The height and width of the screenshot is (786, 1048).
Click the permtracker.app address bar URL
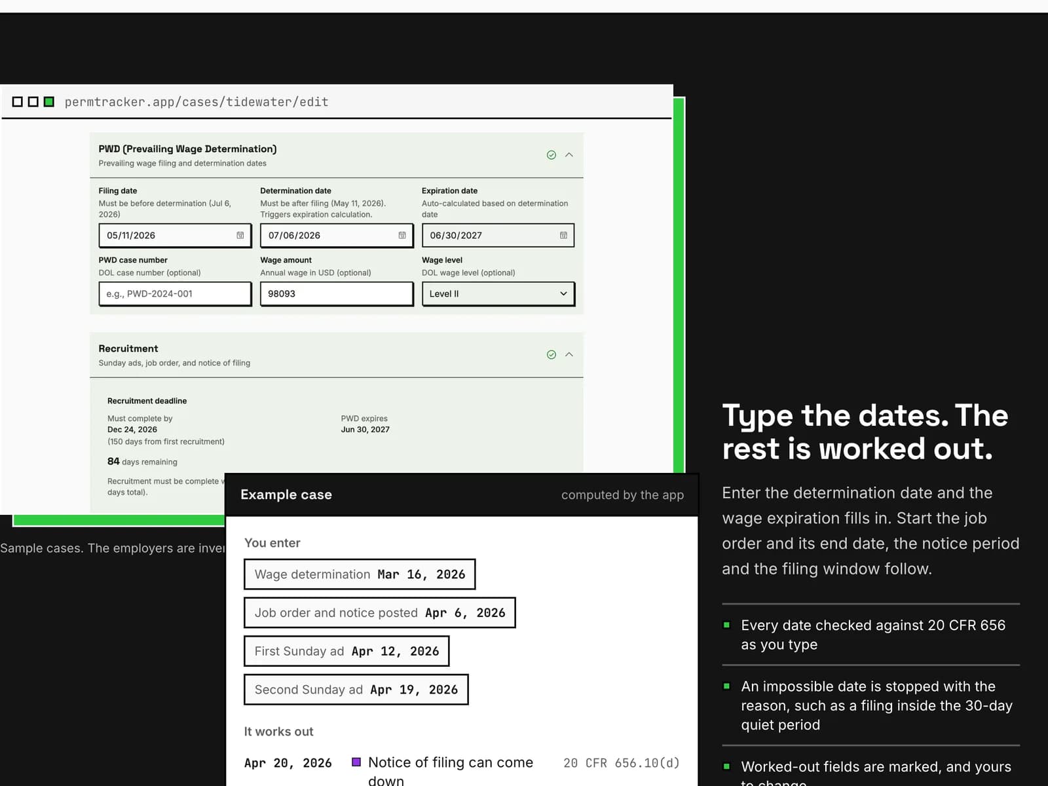pyautogui.click(x=196, y=102)
